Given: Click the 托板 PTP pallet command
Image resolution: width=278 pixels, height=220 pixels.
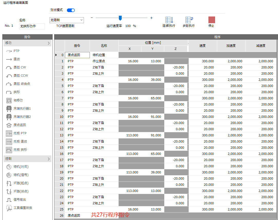Looking at the screenshot, I should [9, 133].
